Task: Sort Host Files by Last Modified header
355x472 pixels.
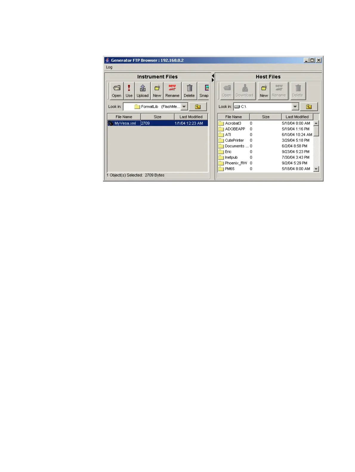Action: pos(297,117)
